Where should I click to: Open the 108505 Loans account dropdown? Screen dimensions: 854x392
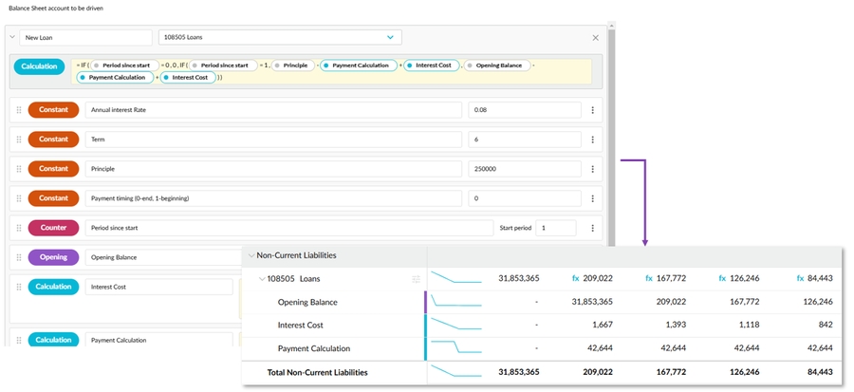click(x=390, y=38)
